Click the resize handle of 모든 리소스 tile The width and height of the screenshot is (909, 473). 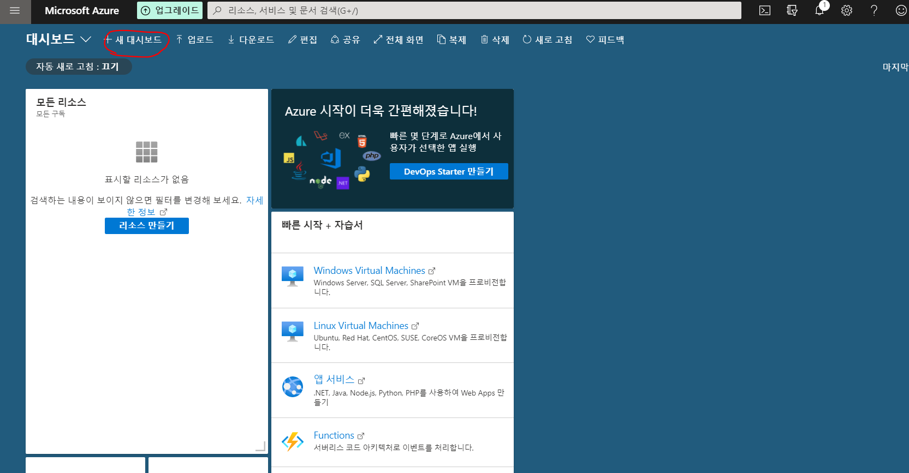[x=261, y=446]
